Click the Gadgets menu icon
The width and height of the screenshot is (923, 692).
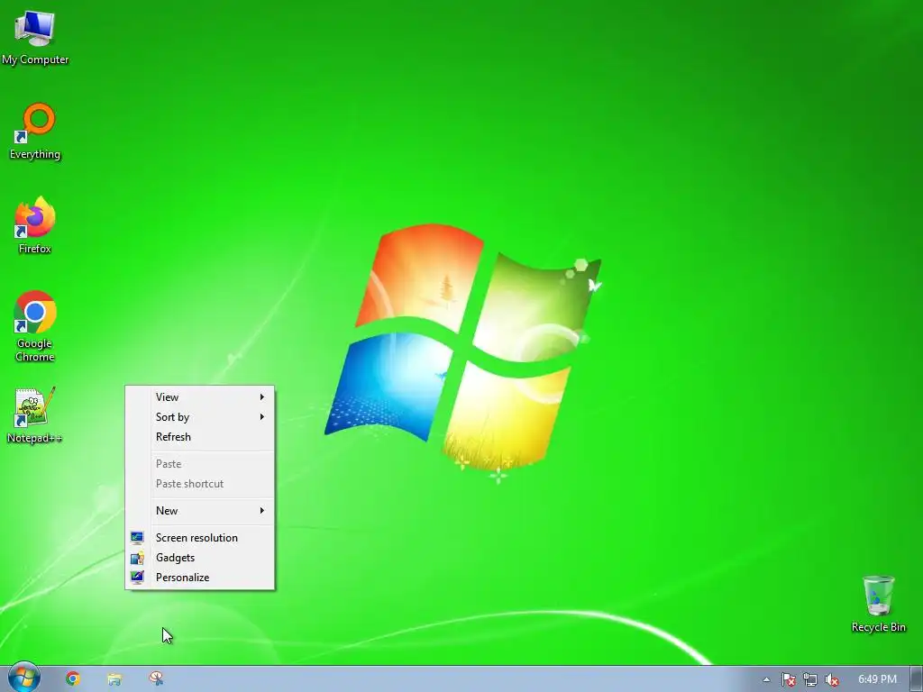pos(137,558)
